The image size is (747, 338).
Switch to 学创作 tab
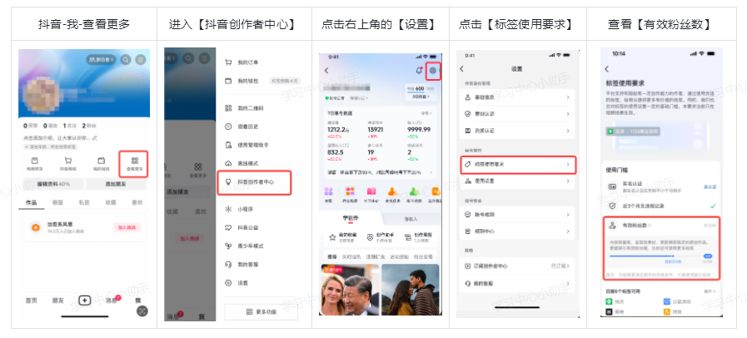(351, 218)
